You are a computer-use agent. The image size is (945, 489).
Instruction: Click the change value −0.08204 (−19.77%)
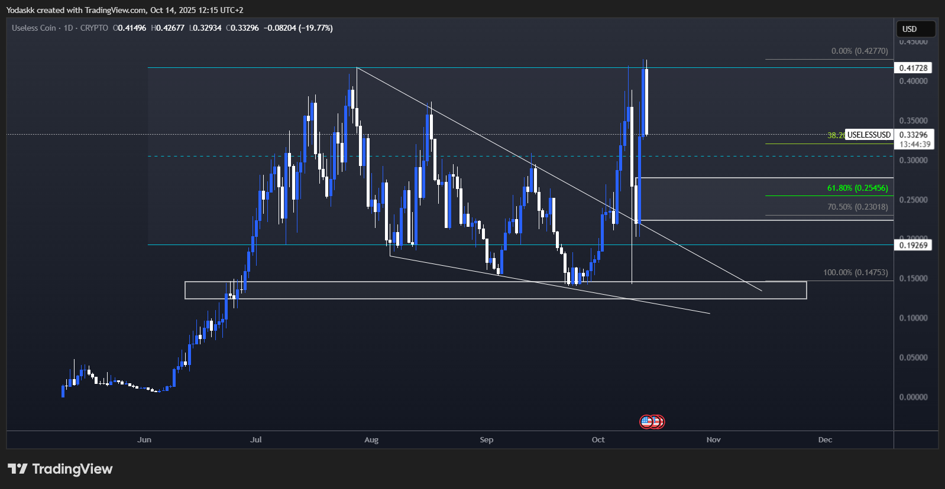pyautogui.click(x=298, y=28)
